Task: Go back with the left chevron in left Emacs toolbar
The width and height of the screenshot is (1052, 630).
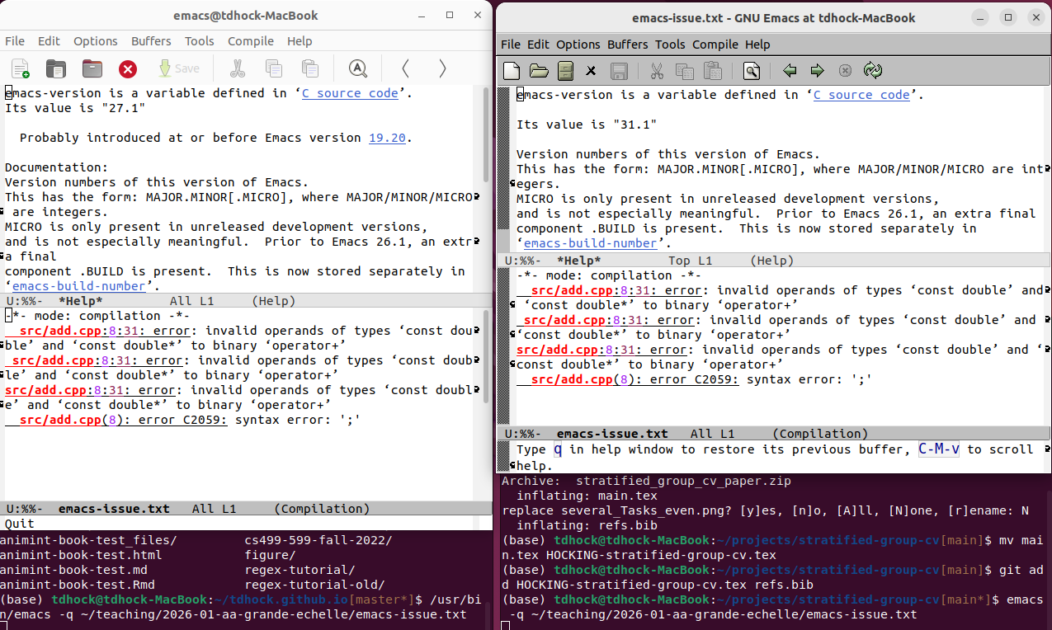Action: (405, 68)
